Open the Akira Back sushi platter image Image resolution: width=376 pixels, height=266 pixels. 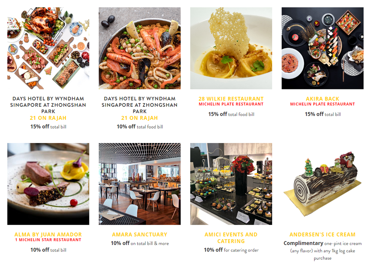tap(322, 48)
